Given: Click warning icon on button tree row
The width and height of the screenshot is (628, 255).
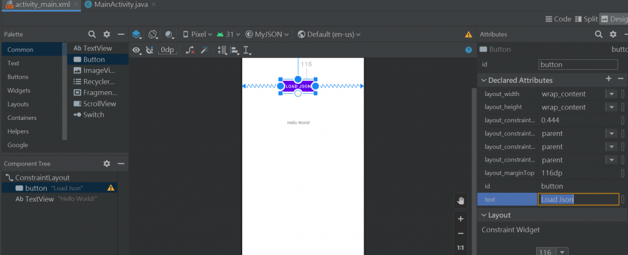Looking at the screenshot, I should pyautogui.click(x=111, y=188).
